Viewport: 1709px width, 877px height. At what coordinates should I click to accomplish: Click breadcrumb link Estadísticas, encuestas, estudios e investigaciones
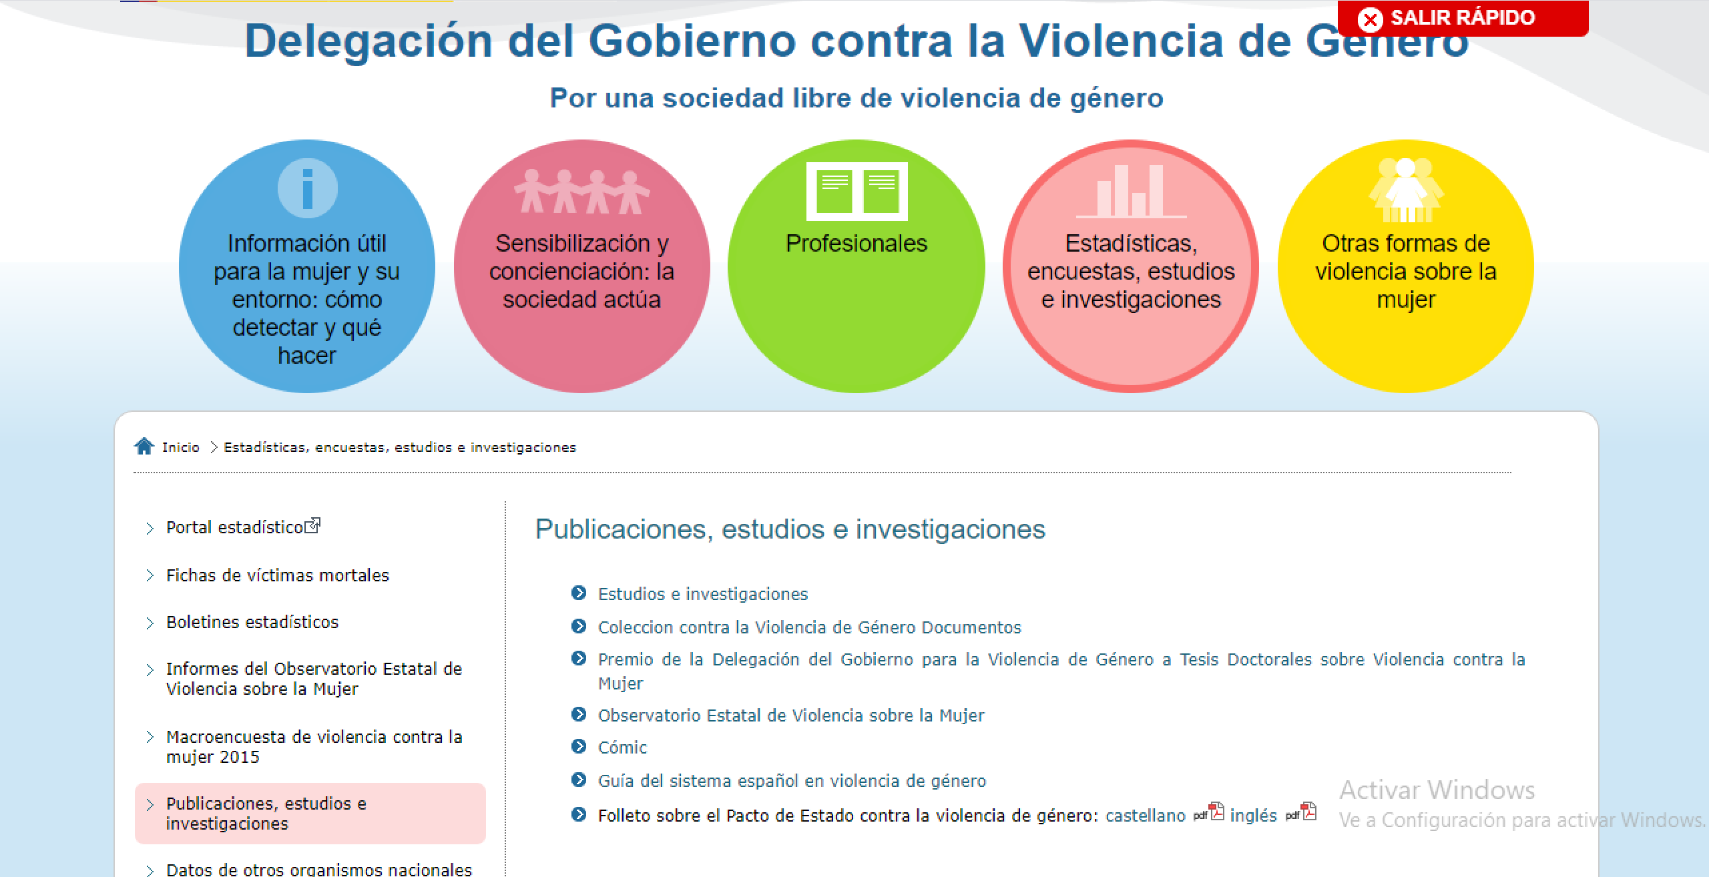pyautogui.click(x=400, y=447)
